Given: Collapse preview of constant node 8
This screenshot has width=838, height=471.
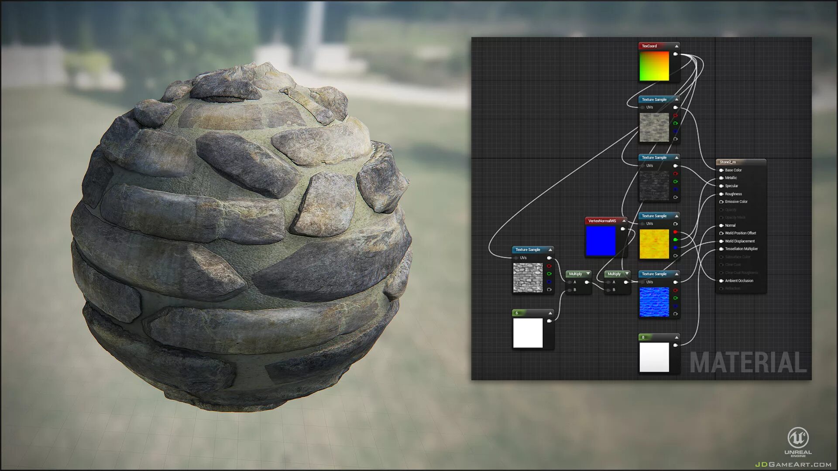Looking at the screenshot, I should [x=677, y=338].
